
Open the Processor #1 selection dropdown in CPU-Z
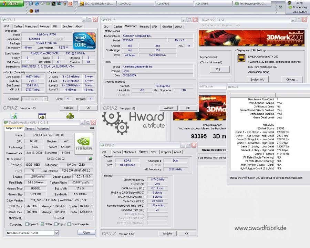point(45,99)
